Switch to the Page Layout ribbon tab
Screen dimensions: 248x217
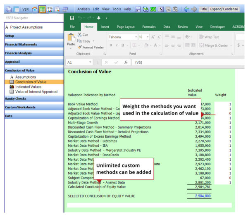coord(126,27)
